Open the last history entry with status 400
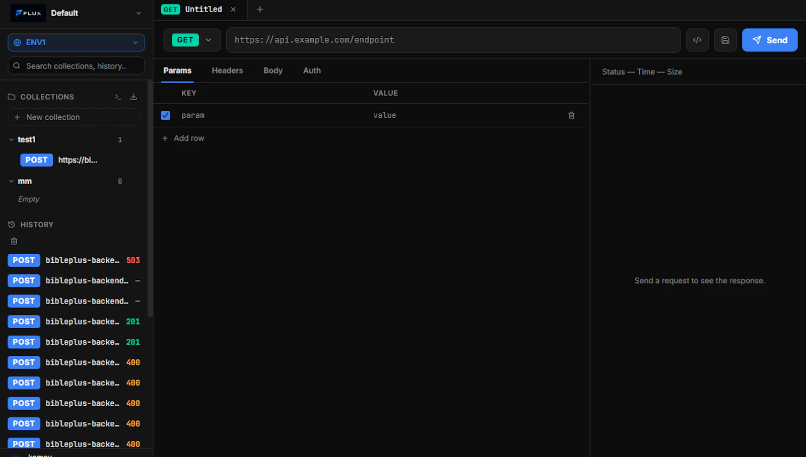 (74, 444)
